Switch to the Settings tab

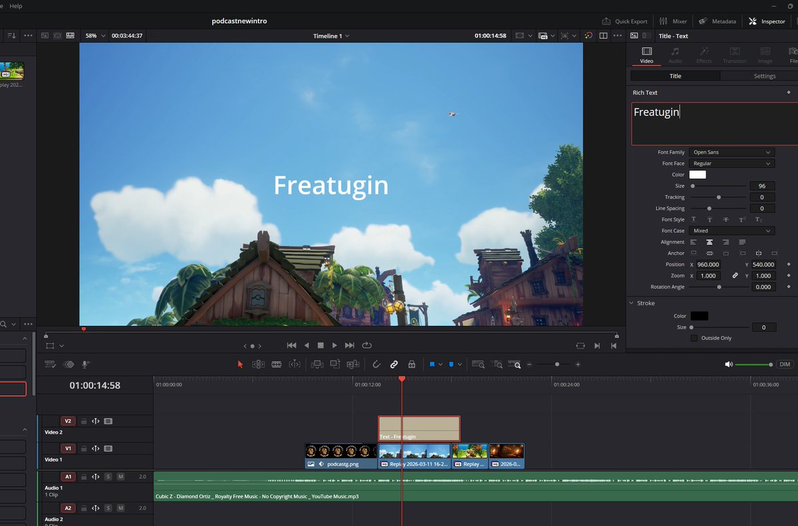tap(765, 76)
